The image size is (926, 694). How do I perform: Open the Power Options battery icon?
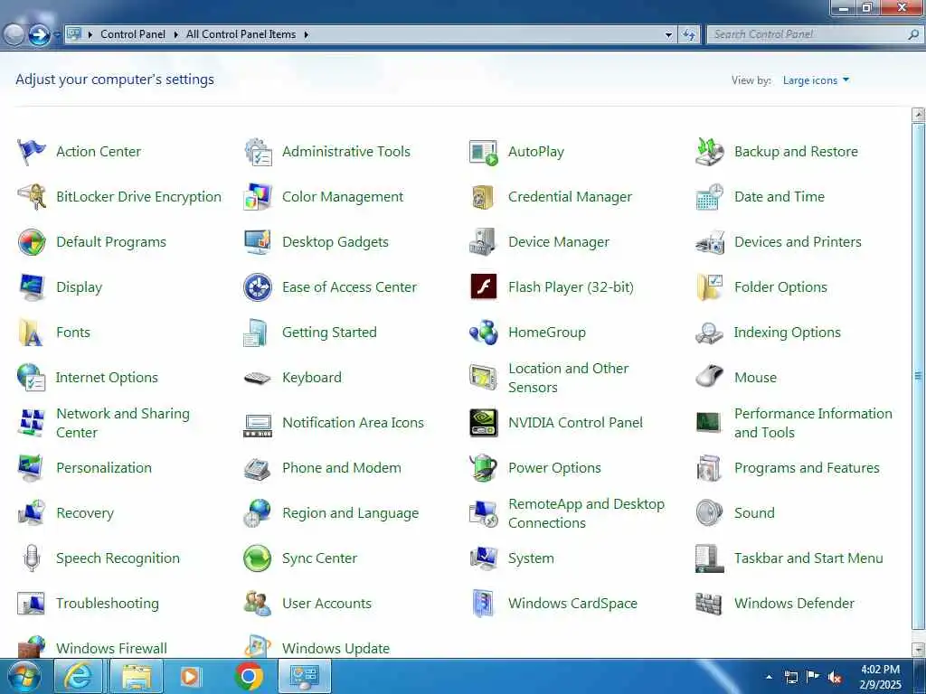click(x=483, y=468)
